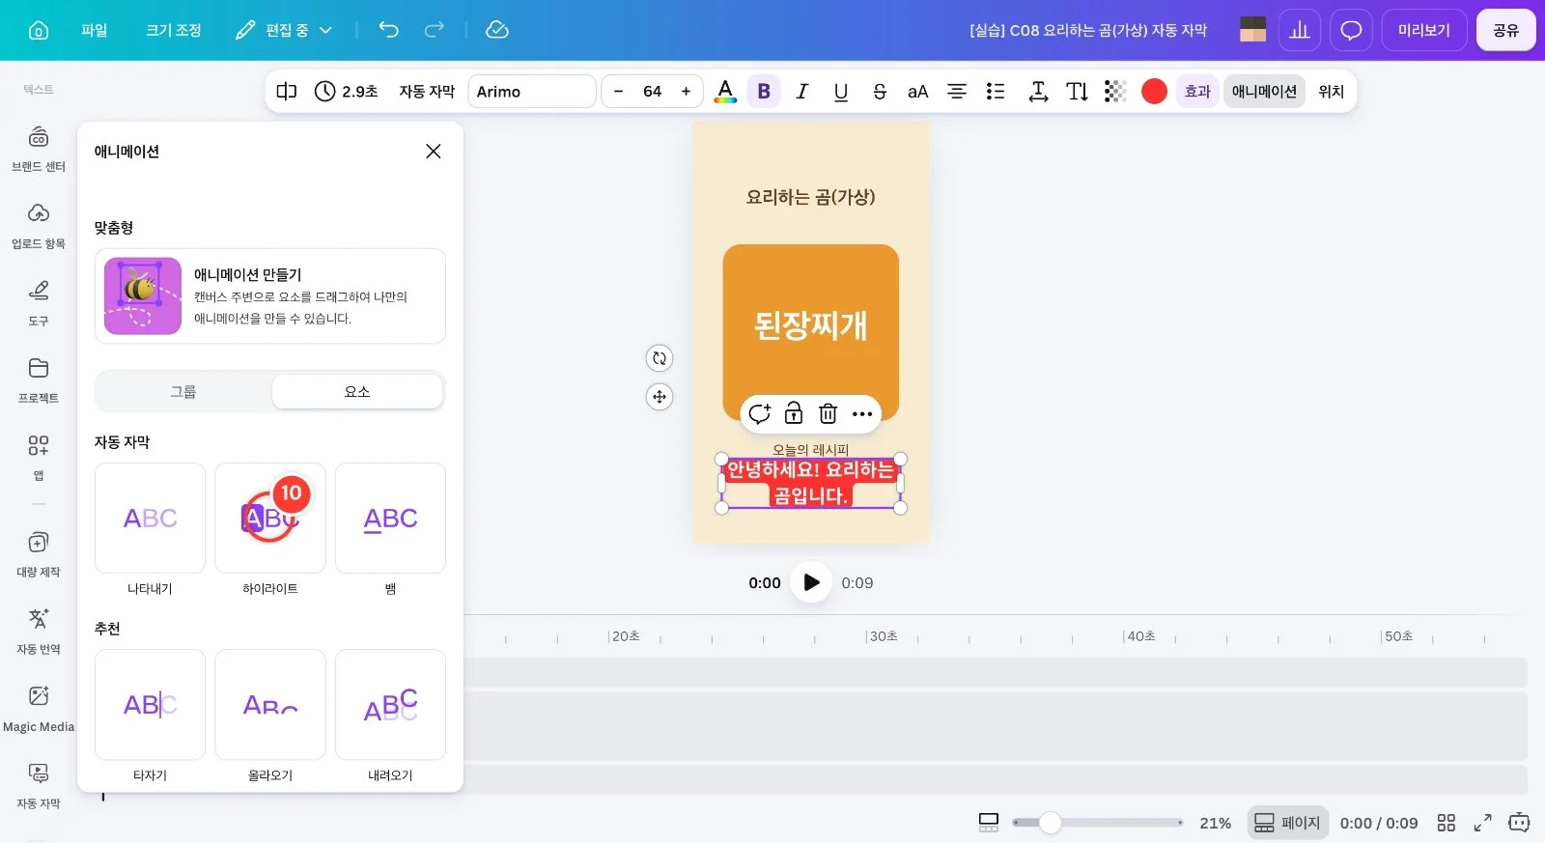Image resolution: width=1545 pixels, height=843 pixels.
Task: Select the 요소 tab
Action: click(357, 392)
